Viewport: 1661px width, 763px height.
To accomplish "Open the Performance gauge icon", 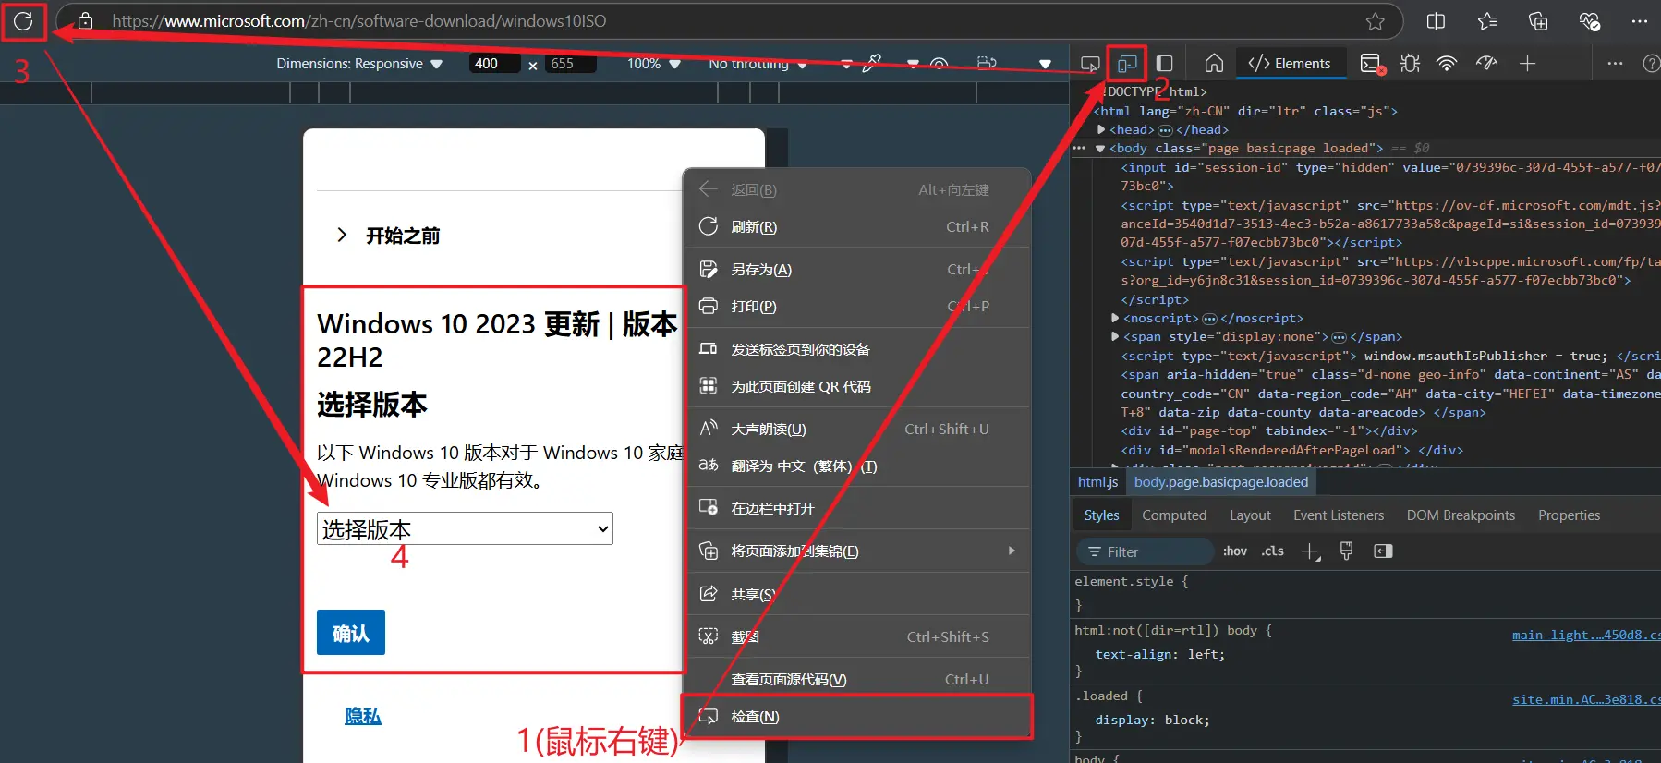I will tap(1486, 63).
